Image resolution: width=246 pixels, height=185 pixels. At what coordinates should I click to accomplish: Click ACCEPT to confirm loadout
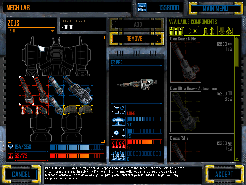(x=224, y=175)
